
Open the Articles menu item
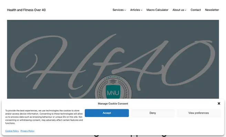135,10
